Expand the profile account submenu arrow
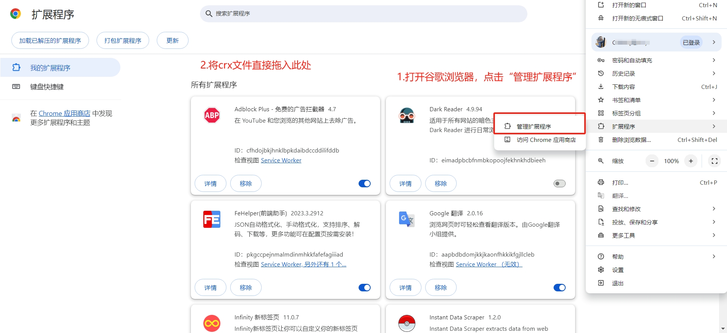This screenshot has width=727, height=333. click(x=714, y=42)
